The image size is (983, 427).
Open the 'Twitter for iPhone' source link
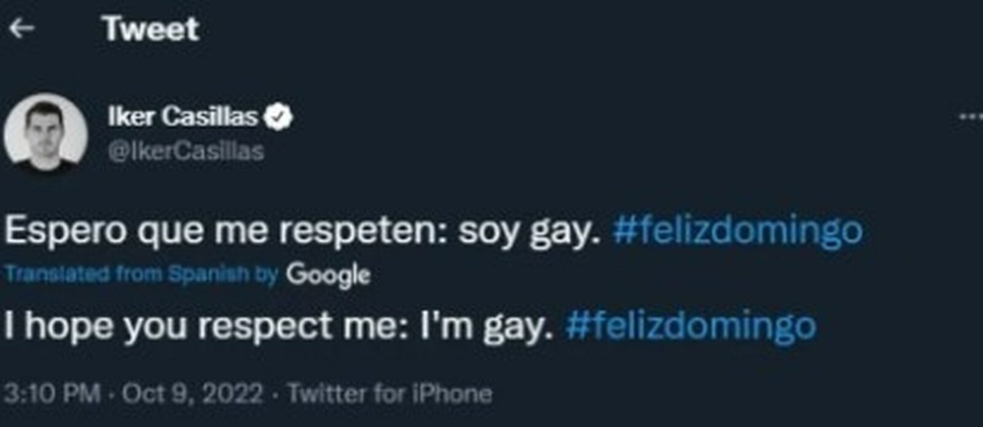390,393
